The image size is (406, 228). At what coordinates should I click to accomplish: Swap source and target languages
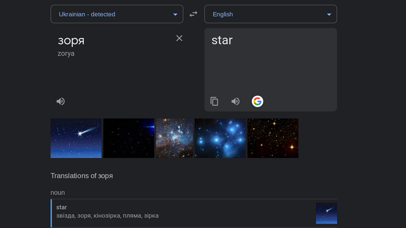click(x=193, y=14)
